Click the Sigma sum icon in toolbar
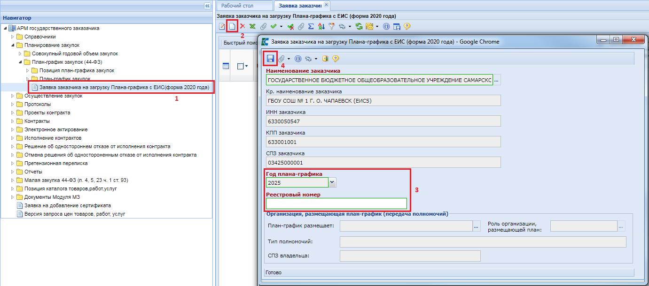Image resolution: width=649 pixels, height=286 pixels. (x=311, y=26)
